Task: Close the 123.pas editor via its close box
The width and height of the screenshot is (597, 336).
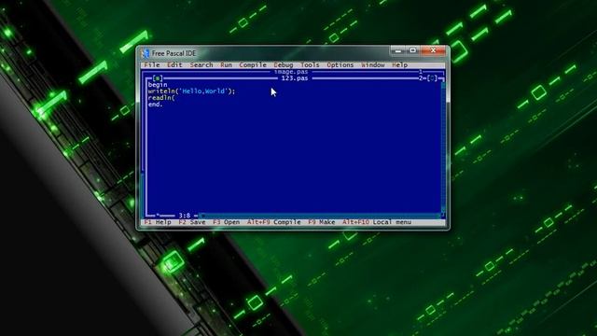Action: [x=158, y=78]
